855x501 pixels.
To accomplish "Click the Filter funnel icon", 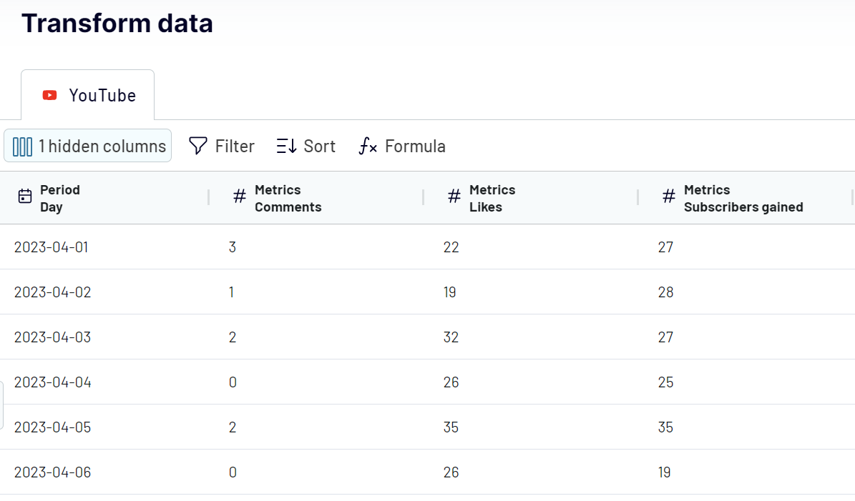I will 198,146.
